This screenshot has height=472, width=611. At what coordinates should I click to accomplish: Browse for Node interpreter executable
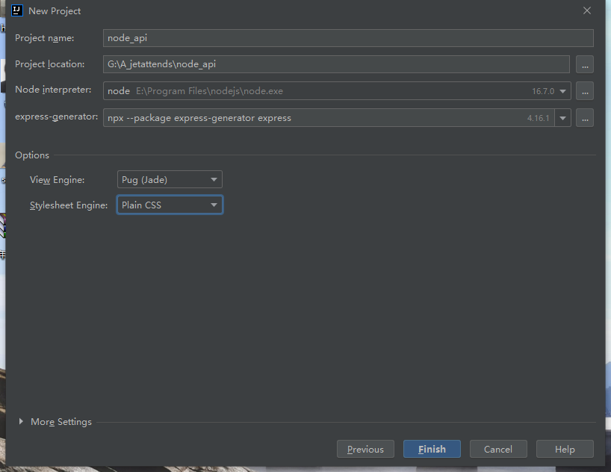(x=585, y=91)
